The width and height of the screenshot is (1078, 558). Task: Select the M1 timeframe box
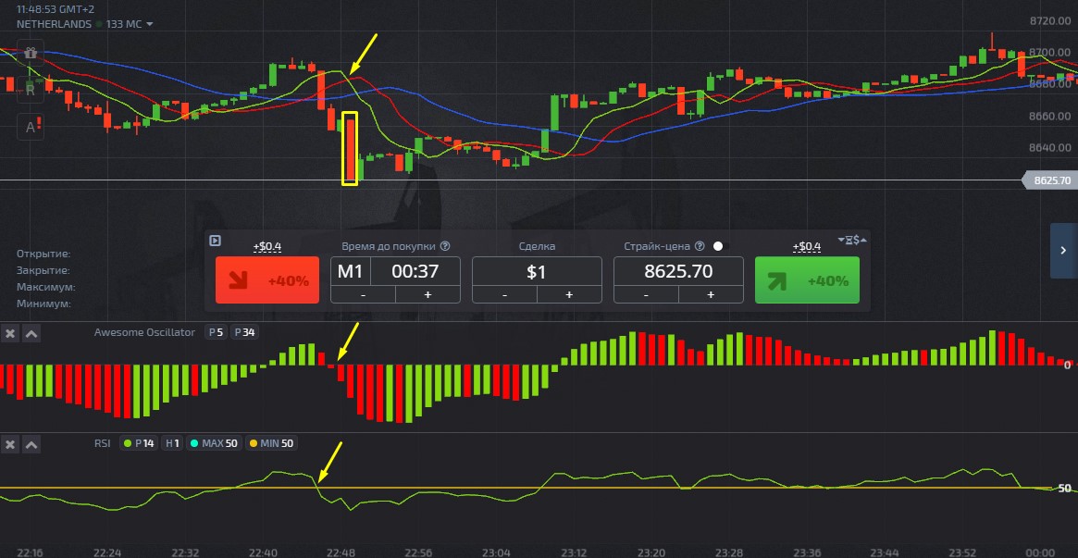(351, 271)
